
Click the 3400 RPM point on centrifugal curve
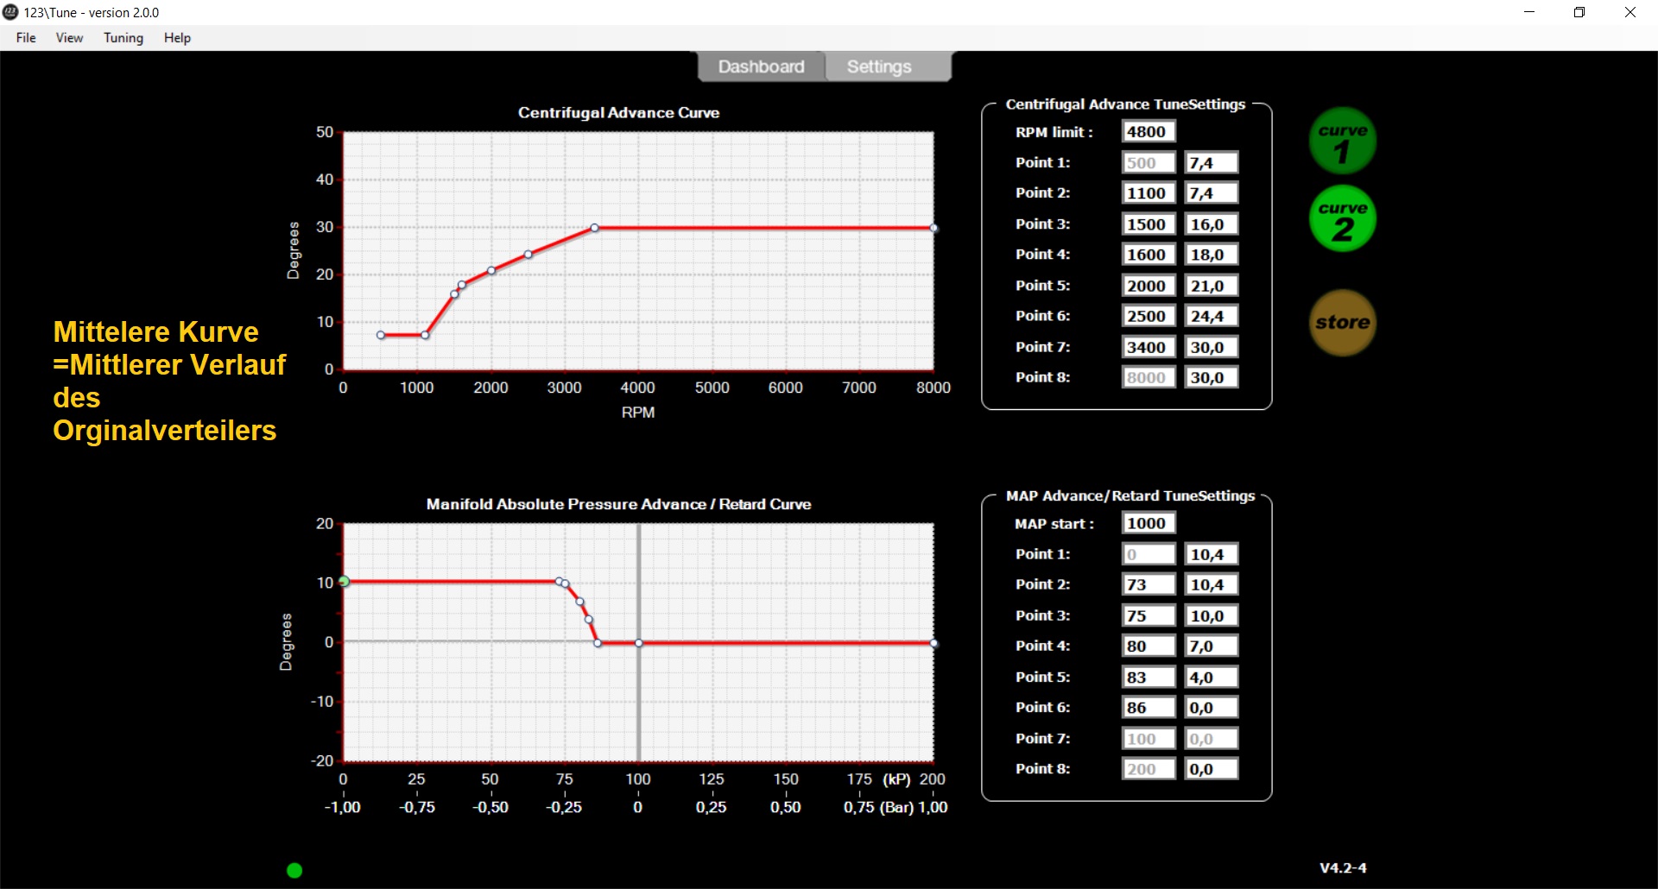point(594,228)
